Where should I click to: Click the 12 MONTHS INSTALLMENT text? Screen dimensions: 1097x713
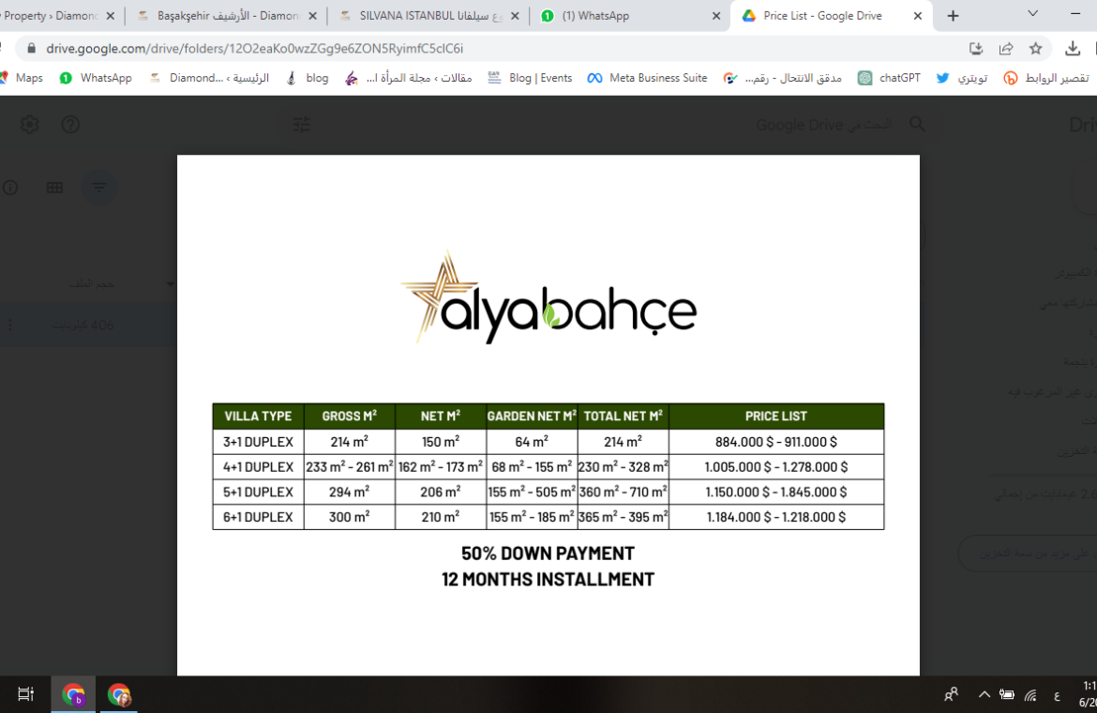coord(548,580)
